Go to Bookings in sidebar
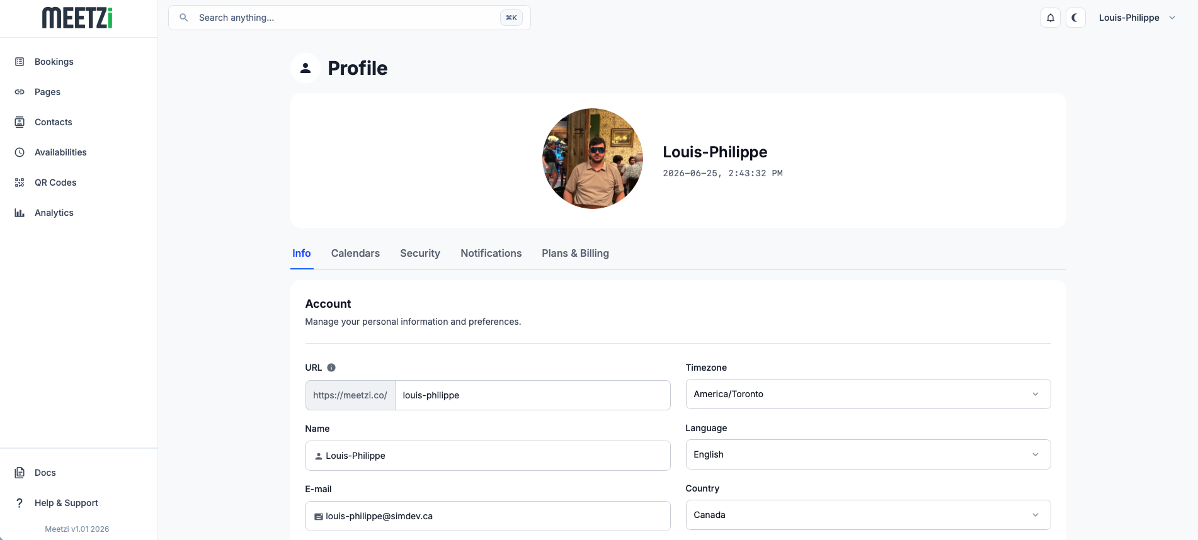 79,62
